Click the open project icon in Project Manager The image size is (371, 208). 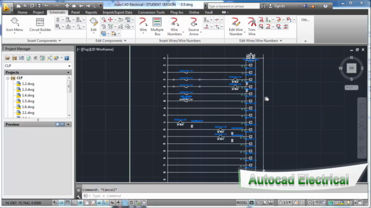coord(8,58)
